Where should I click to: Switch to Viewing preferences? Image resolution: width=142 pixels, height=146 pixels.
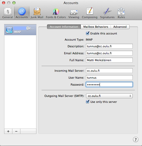[74, 13]
